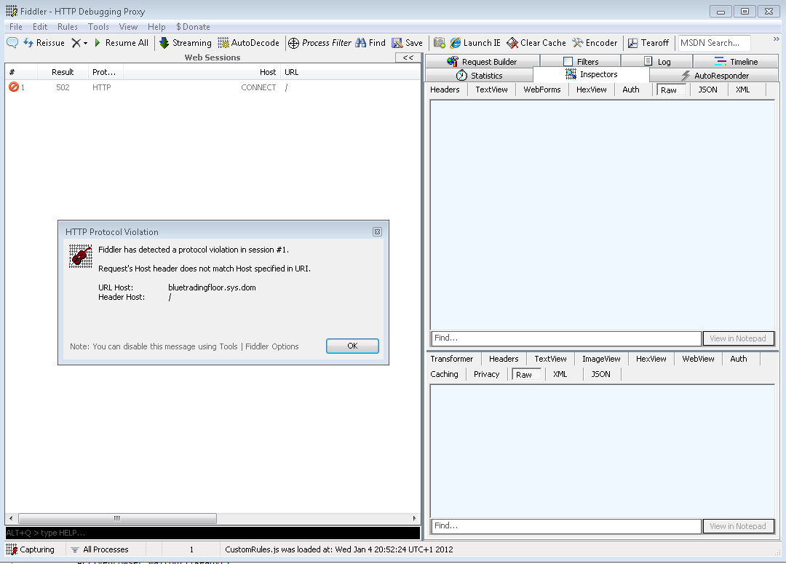
Task: Click horizontal scrollbar thumb in sessions list
Action: click(117, 518)
